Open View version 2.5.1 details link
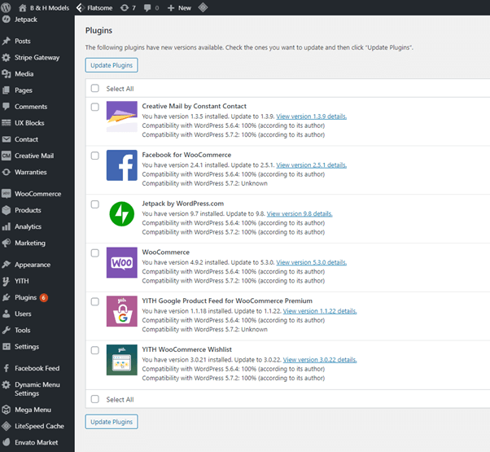Viewport: 490px width, 452px height. click(312, 165)
